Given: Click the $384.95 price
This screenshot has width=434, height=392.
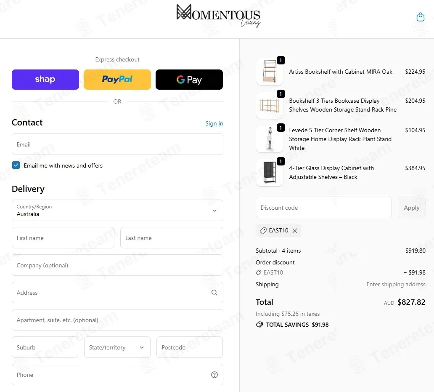Looking at the screenshot, I should point(415,168).
